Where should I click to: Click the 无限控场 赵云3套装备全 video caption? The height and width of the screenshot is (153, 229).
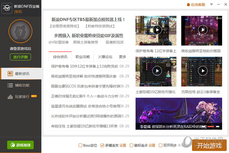(x=200, y=92)
